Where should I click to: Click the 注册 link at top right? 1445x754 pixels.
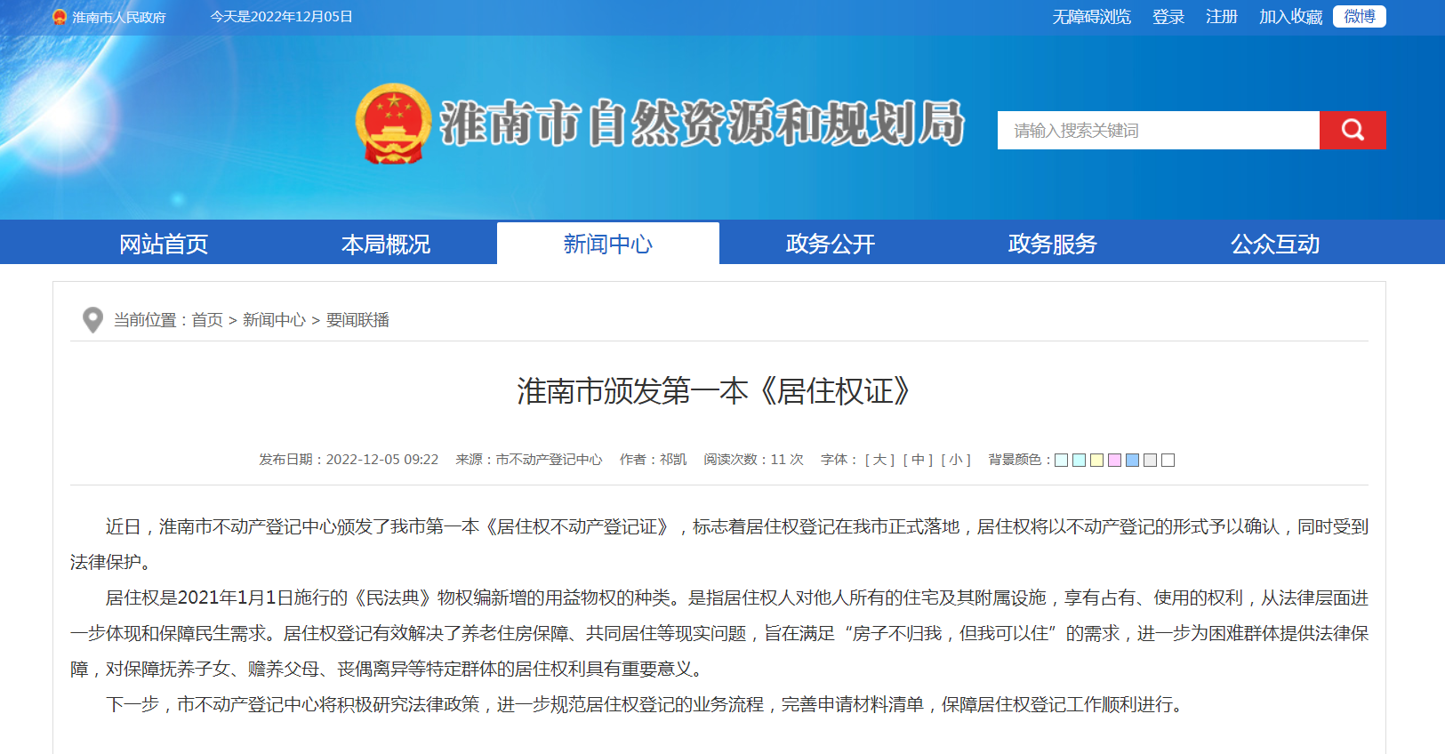(1221, 17)
